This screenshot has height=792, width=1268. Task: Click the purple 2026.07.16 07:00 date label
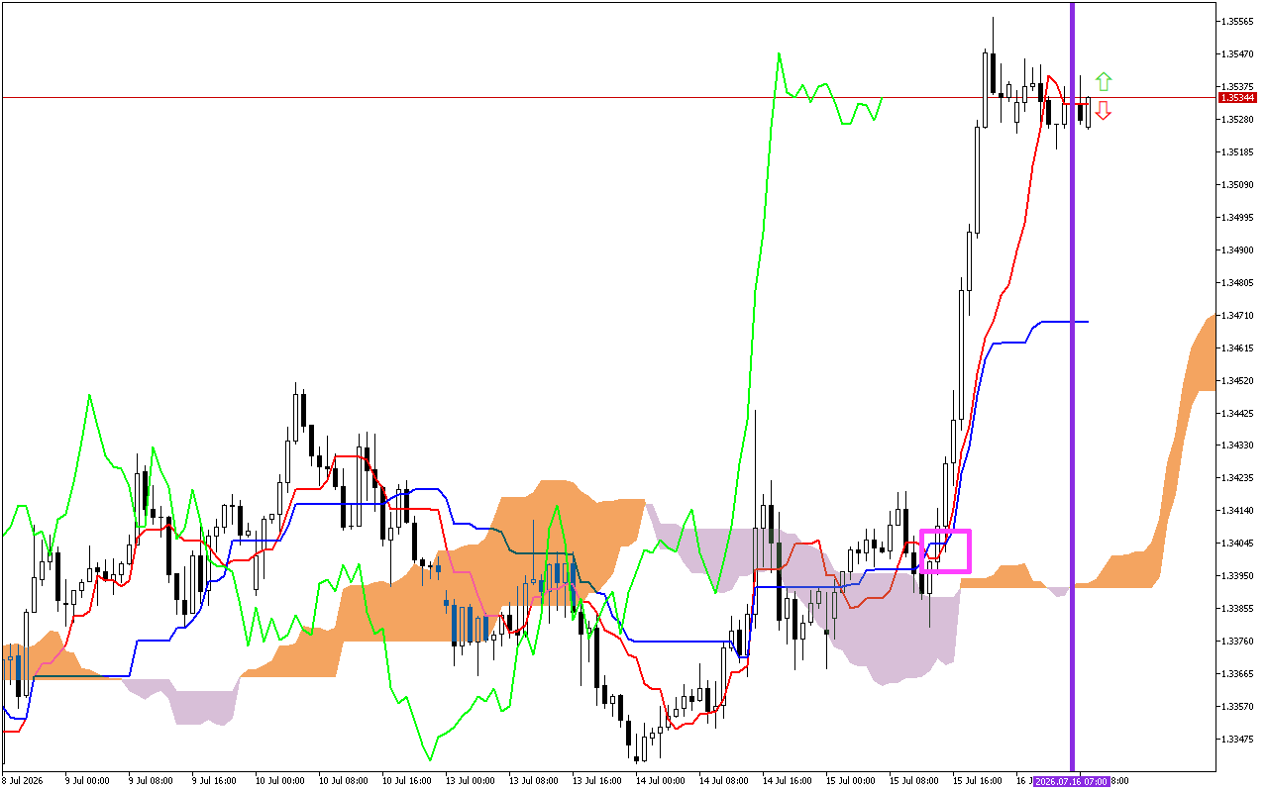click(1072, 780)
